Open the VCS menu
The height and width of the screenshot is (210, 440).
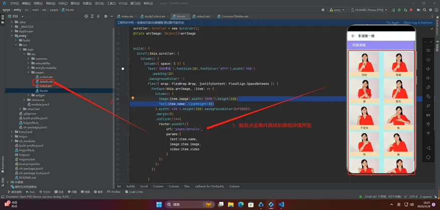123,4
